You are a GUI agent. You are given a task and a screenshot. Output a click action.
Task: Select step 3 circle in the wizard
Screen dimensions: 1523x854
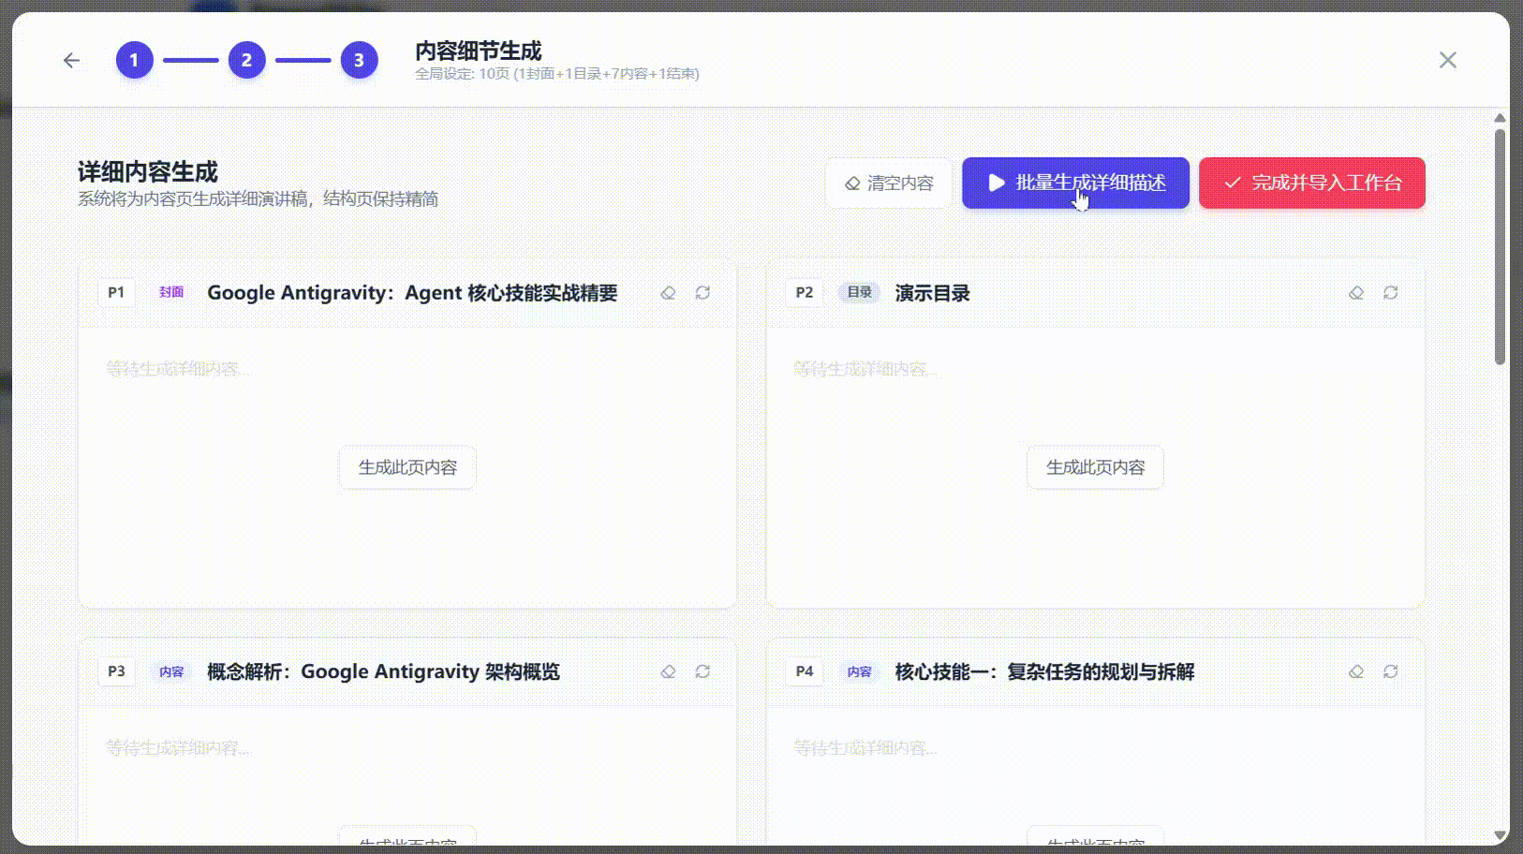[x=359, y=61]
